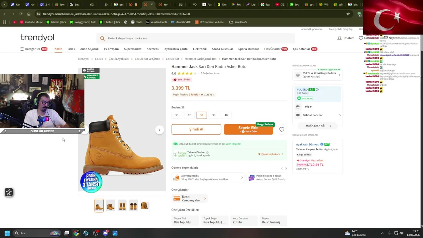The width and height of the screenshot is (423, 238).
Task: Select the first boot thumbnail
Action: [99, 206]
